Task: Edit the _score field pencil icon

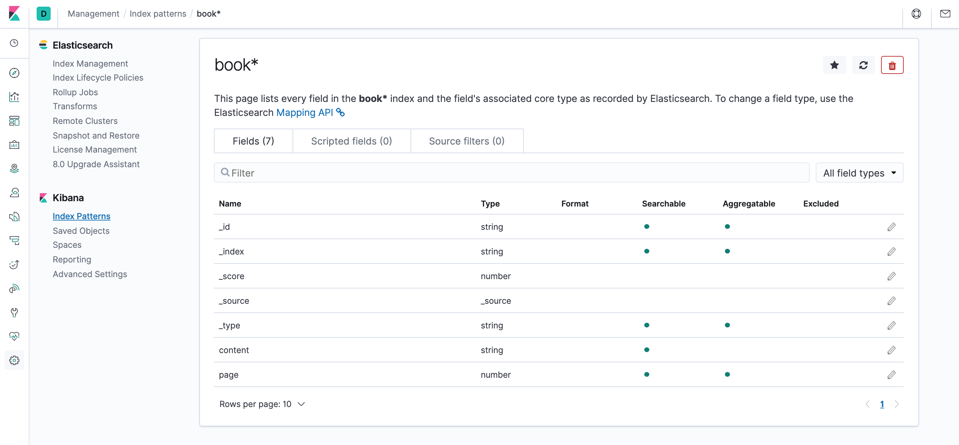Action: point(891,276)
